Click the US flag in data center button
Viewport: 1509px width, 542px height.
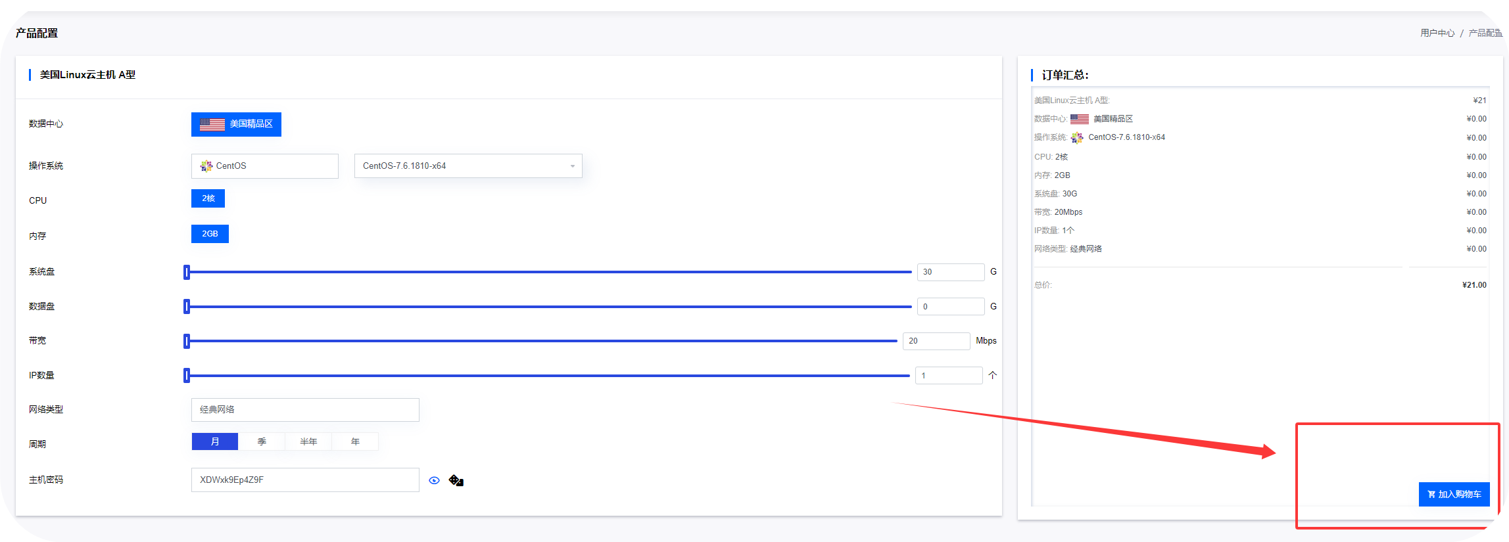tap(212, 124)
